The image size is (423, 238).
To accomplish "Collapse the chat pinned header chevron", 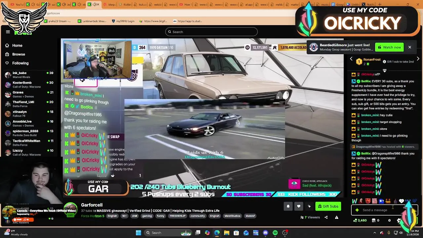I will click(384, 71).
